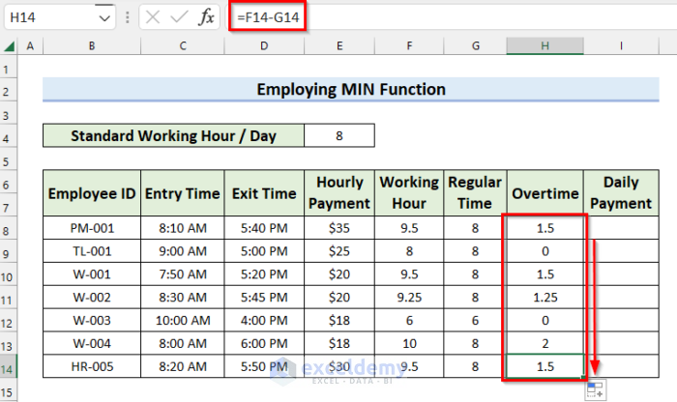Select column B header
Screen dimensions: 677x402
click(92, 45)
